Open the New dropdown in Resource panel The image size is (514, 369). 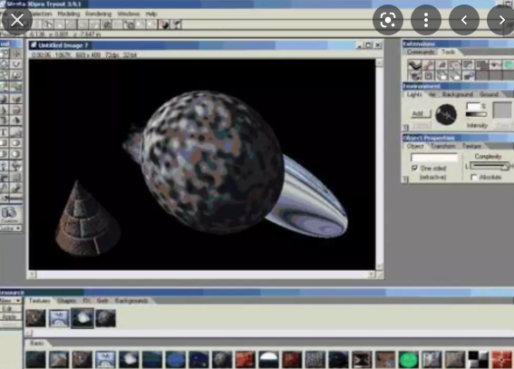[11, 300]
